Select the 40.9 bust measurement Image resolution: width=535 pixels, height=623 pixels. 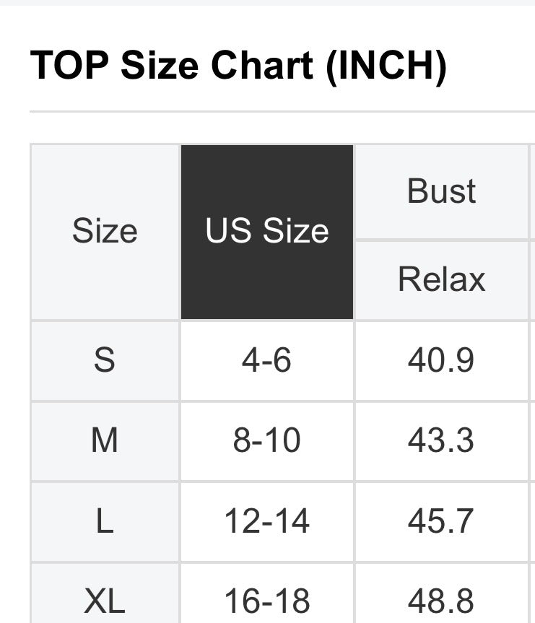coord(441,360)
